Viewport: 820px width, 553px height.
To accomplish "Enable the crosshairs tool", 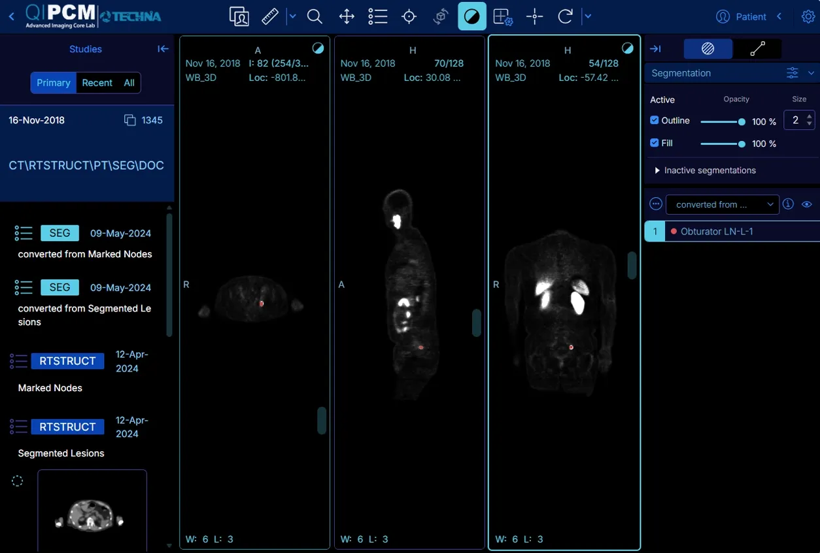I will click(x=534, y=16).
